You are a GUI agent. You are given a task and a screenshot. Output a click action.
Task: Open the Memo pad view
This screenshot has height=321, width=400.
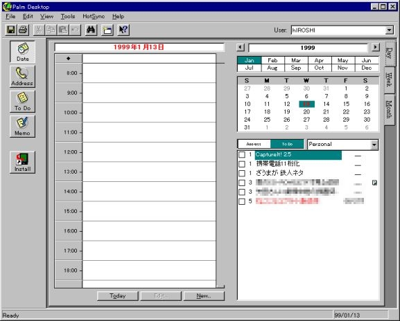coord(22,127)
